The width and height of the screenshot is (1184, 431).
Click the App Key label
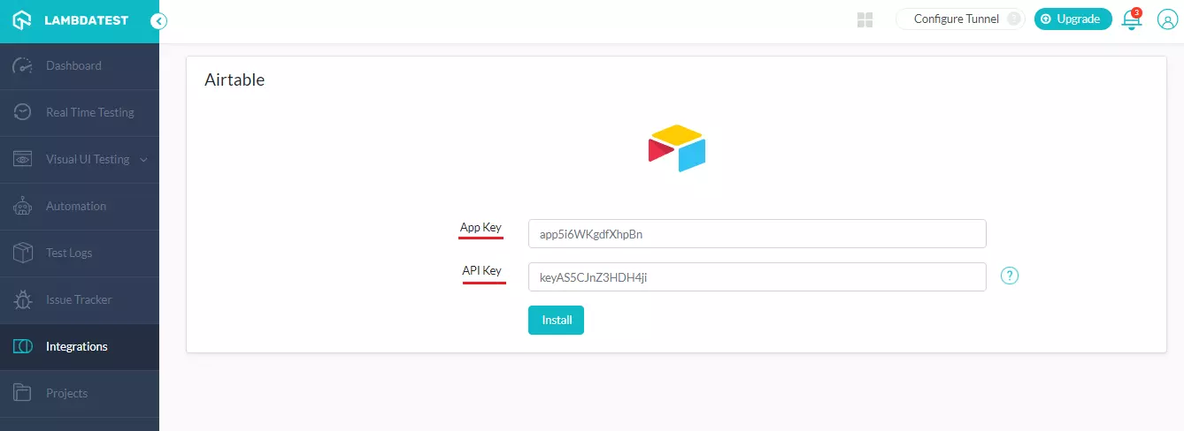click(481, 228)
